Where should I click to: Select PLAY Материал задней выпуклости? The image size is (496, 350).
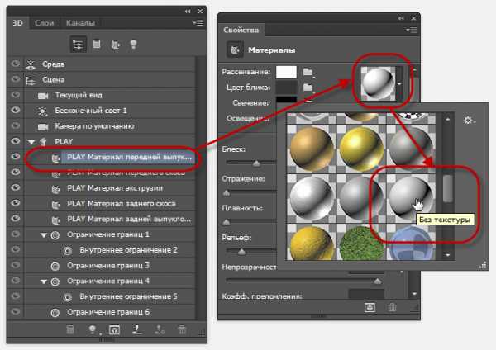coord(110,219)
